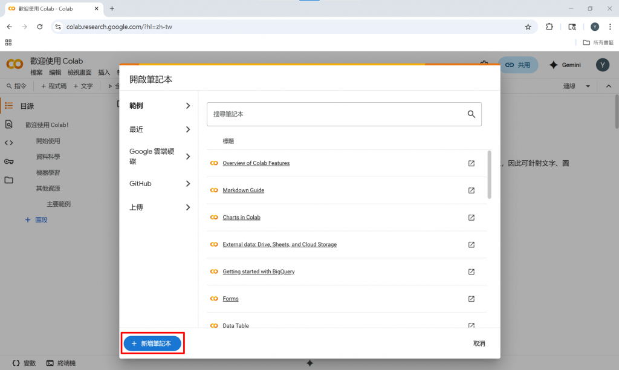Open Chrome three-dot menu
Image resolution: width=619 pixels, height=370 pixels.
(x=610, y=27)
